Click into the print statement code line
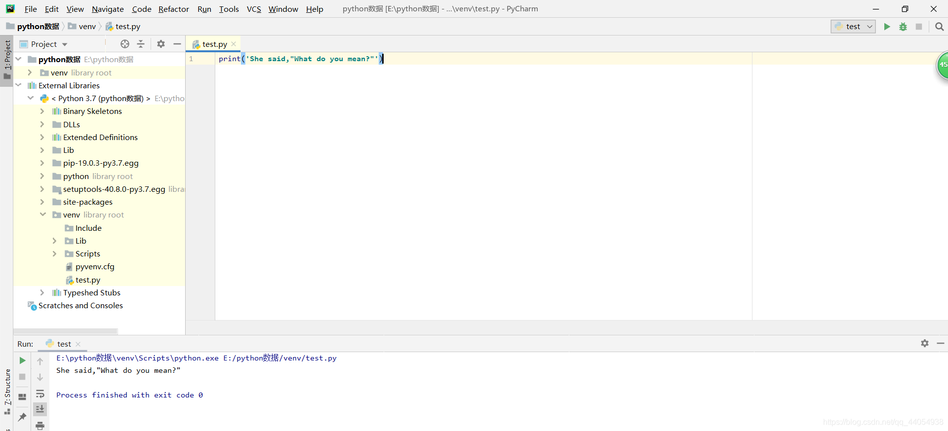Viewport: 948px width, 431px height. coord(300,59)
